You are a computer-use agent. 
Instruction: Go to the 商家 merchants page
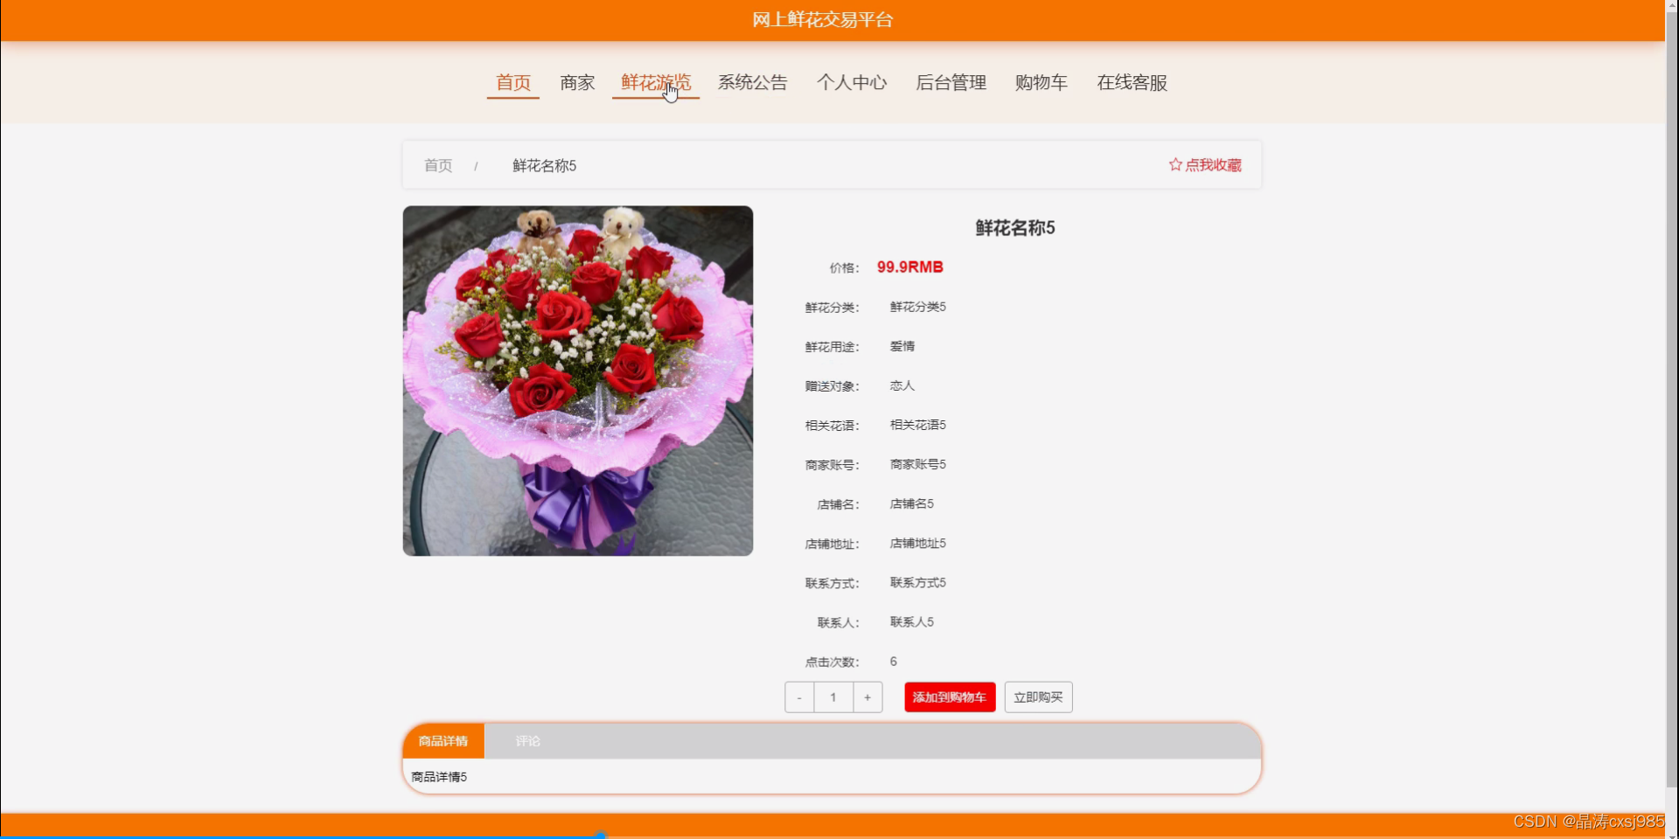577,83
